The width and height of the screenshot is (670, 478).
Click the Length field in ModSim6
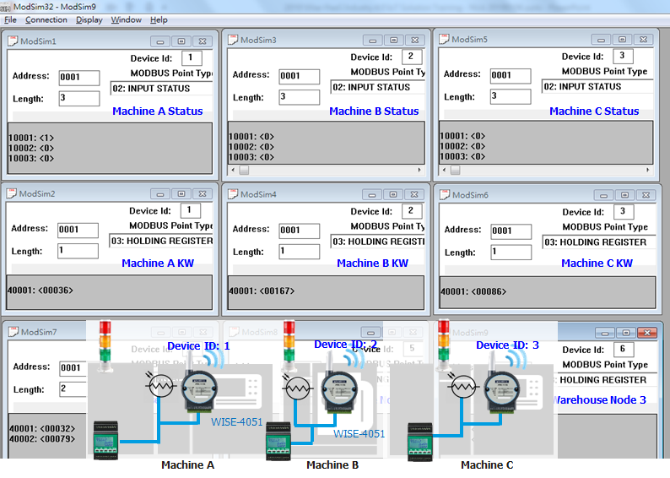[511, 252]
